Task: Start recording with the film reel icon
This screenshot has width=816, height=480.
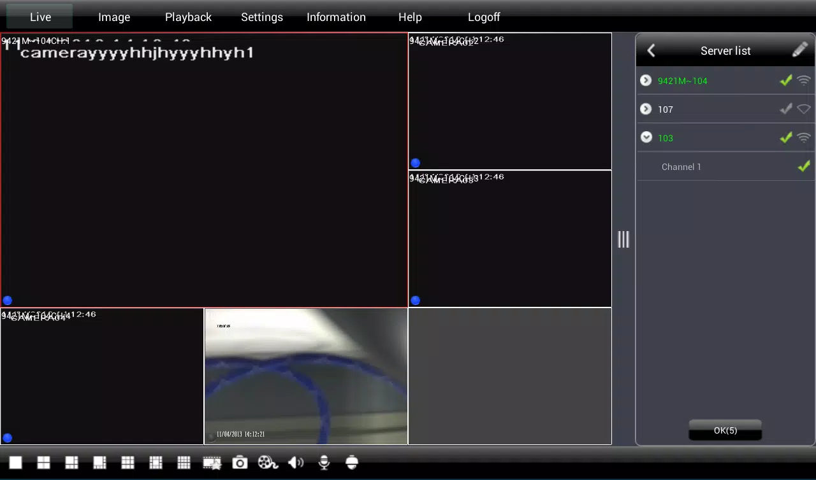Action: (268, 463)
